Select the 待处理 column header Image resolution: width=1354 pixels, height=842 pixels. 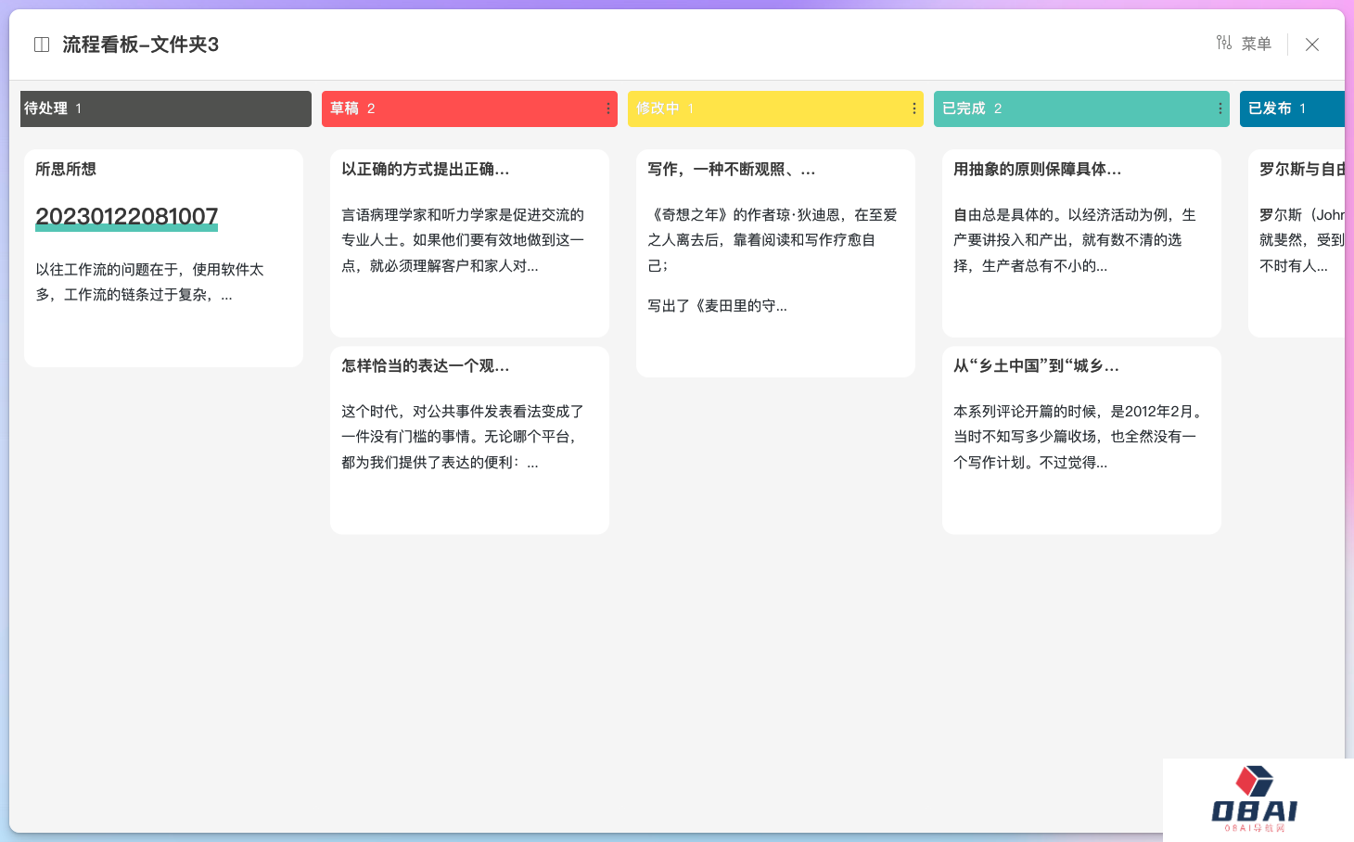(165, 108)
